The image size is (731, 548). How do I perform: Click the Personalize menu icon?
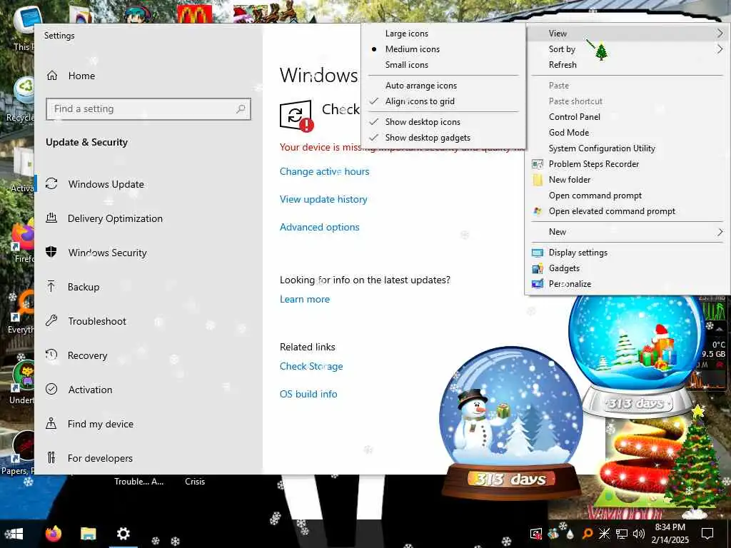tap(537, 284)
